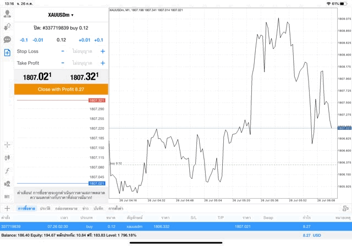Viewport: 352px width, 246px height.
Task: Open the accounts profile icon
Action: click(x=7, y=14)
